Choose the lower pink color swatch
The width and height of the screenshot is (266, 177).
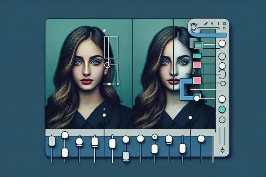coord(197,80)
